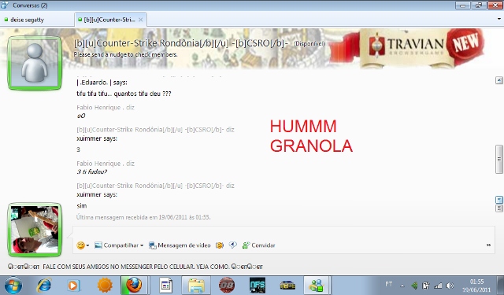
Task: Show hidden system tray icons
Action: (x=402, y=286)
